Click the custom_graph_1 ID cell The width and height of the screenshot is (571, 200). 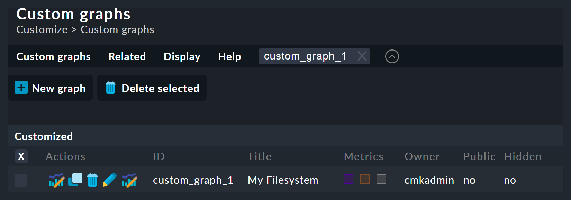(x=193, y=180)
